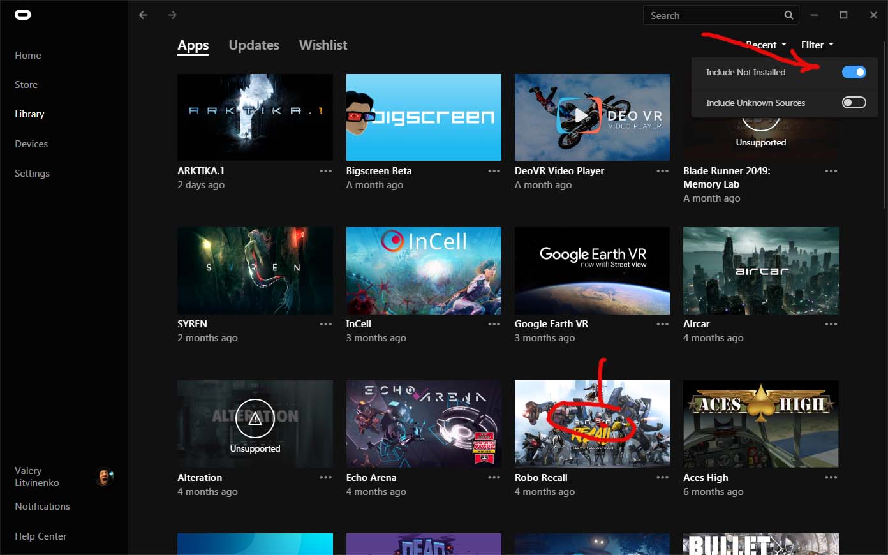Switch to the Wishlist tab
Viewport: 888px width, 555px height.
[323, 45]
